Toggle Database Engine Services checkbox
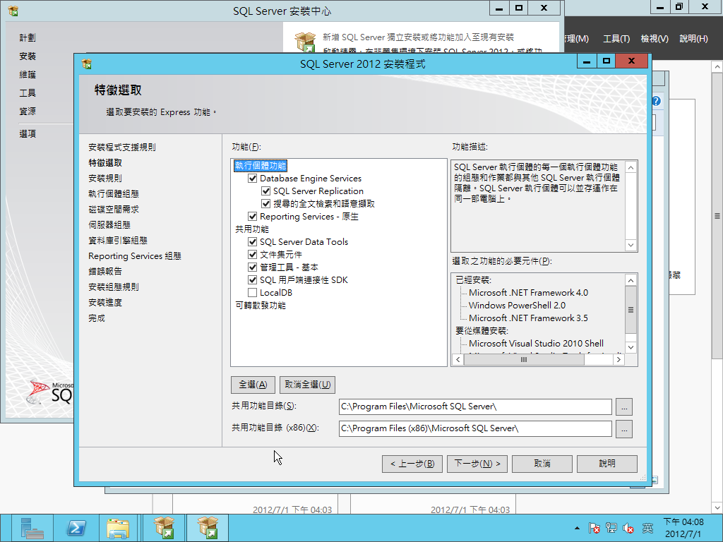 click(252, 179)
